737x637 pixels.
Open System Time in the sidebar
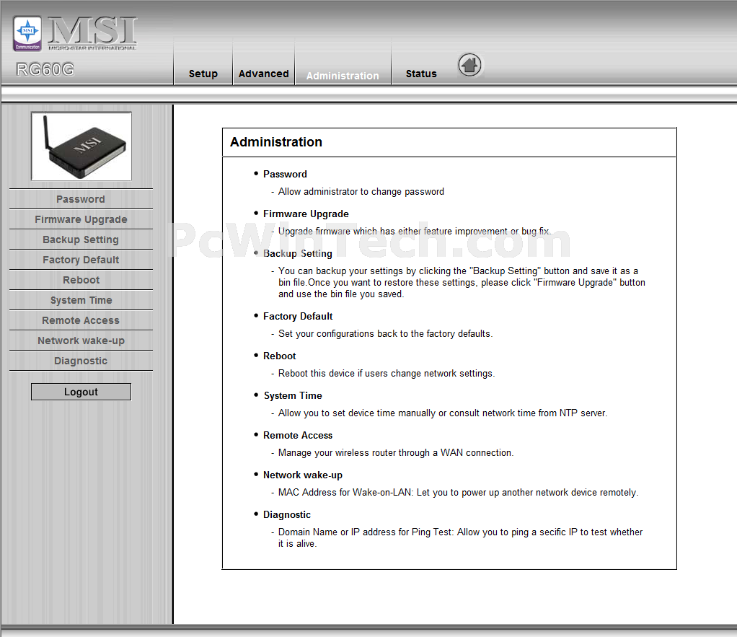[x=81, y=300]
